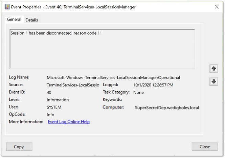Click the OpCode value Info
This screenshot has height=158, width=225.
(x=50, y=115)
